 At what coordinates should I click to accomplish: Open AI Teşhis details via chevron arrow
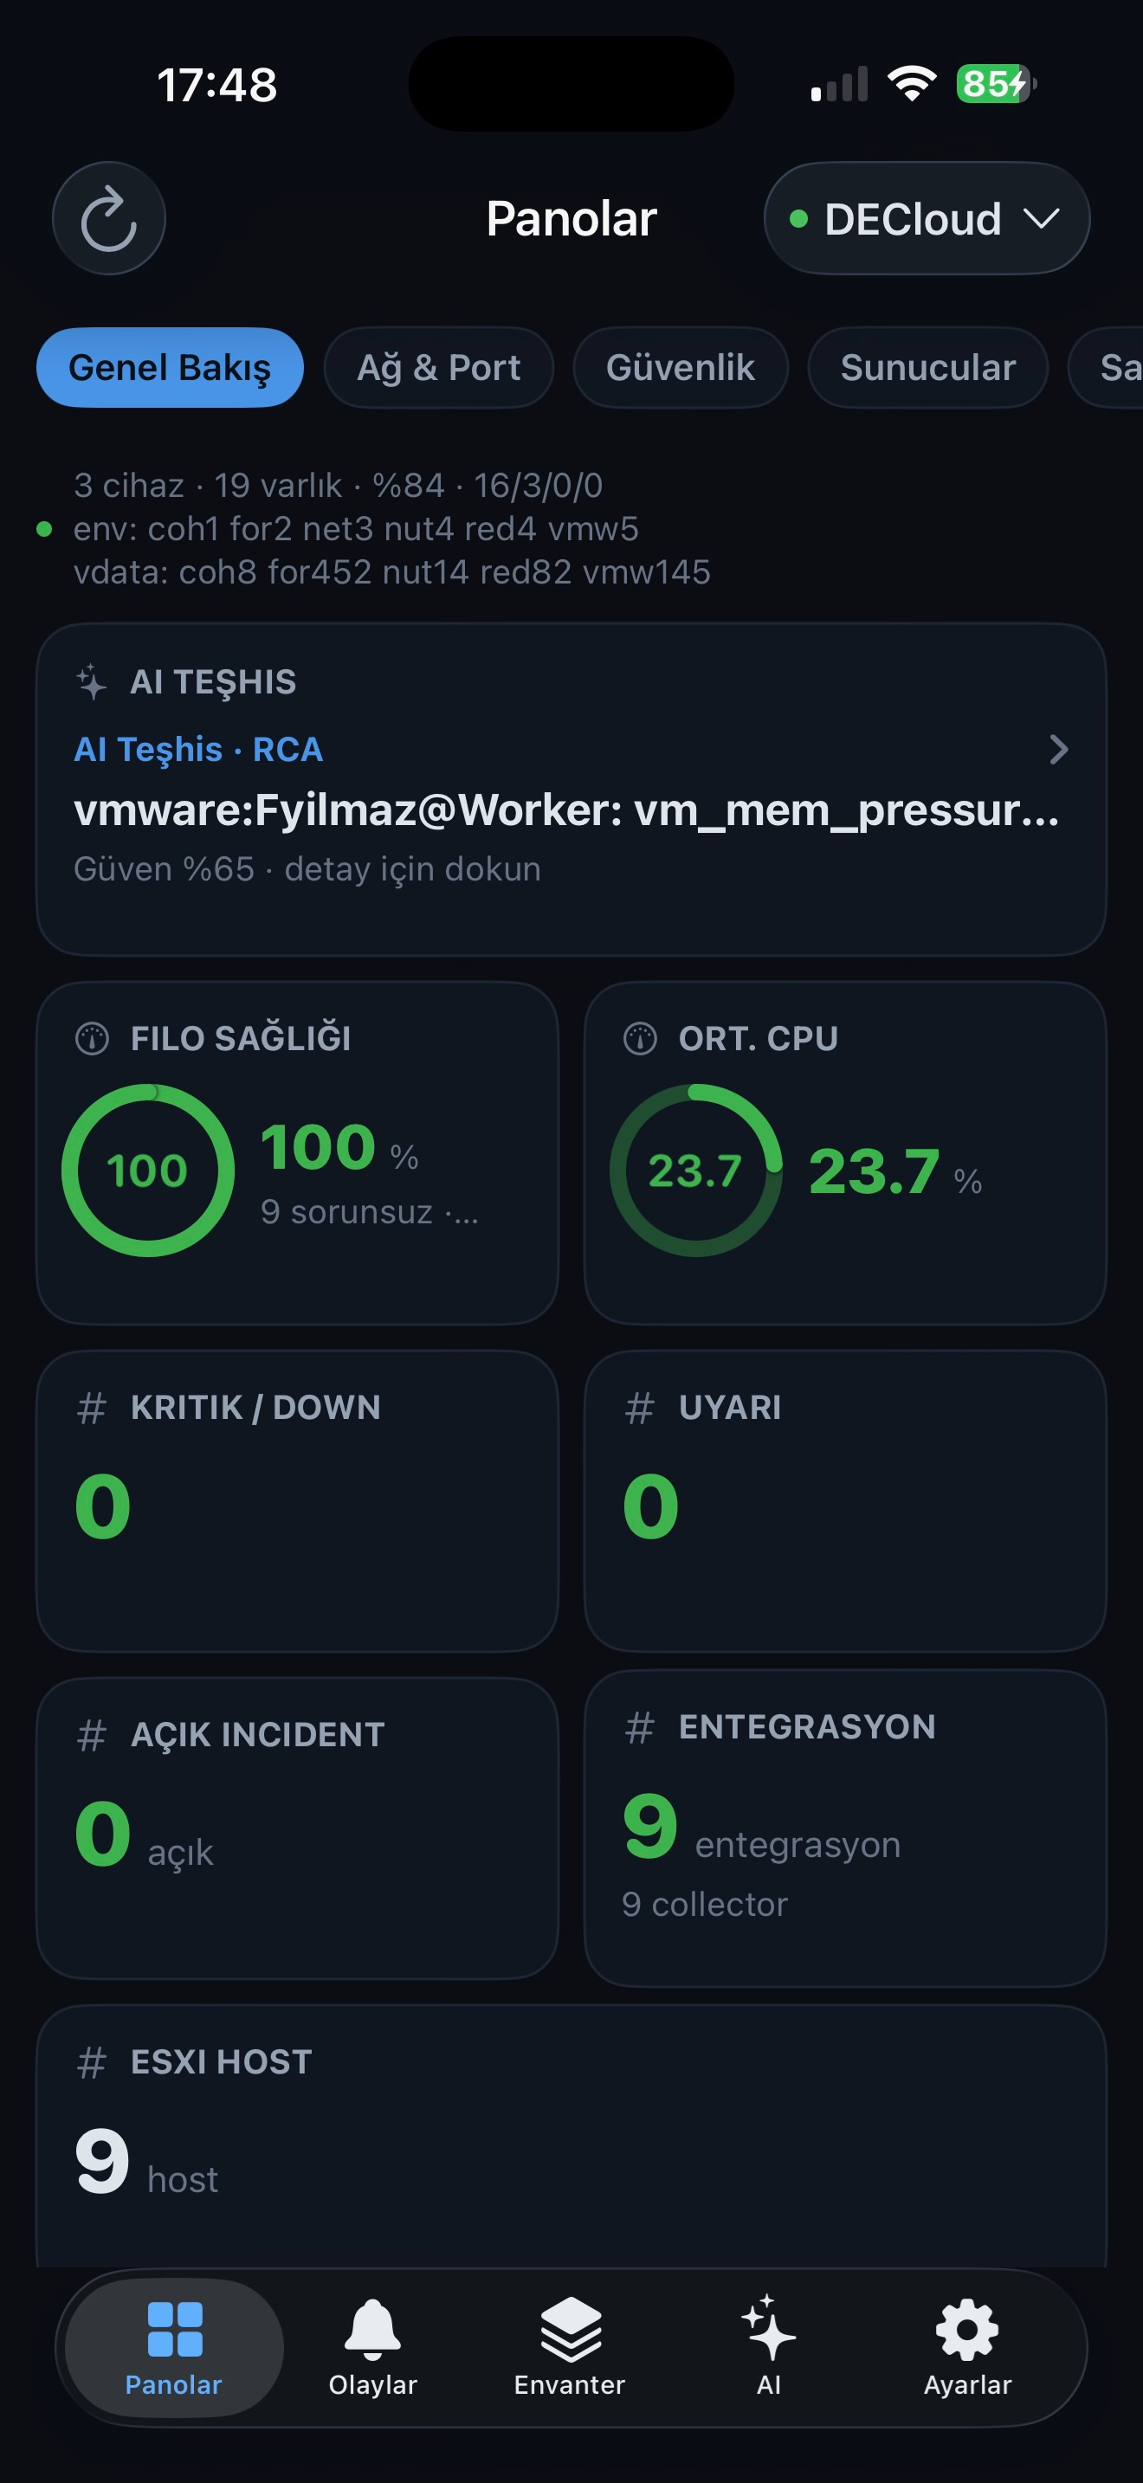tap(1058, 749)
